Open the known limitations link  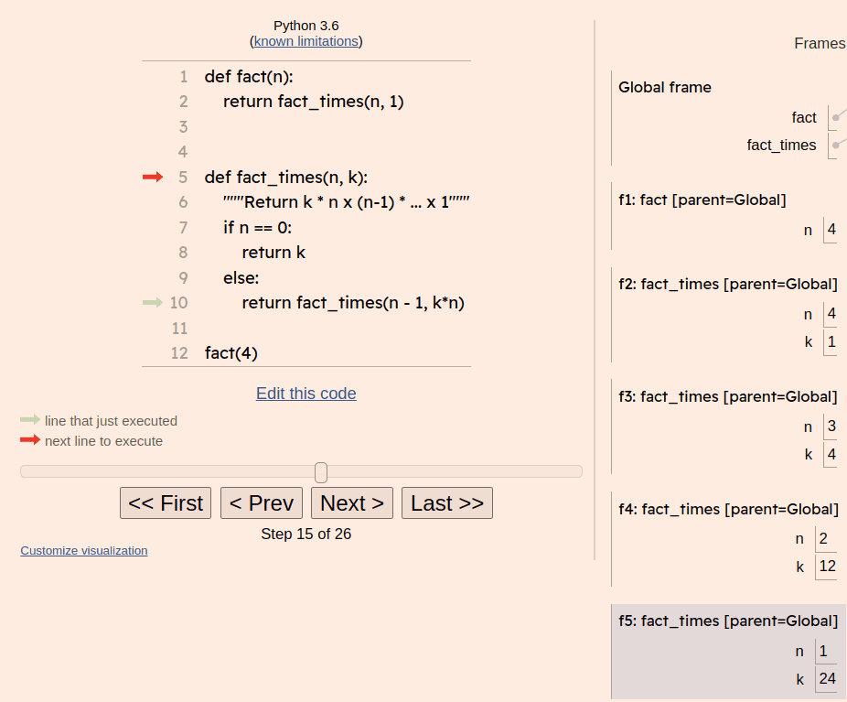[306, 41]
